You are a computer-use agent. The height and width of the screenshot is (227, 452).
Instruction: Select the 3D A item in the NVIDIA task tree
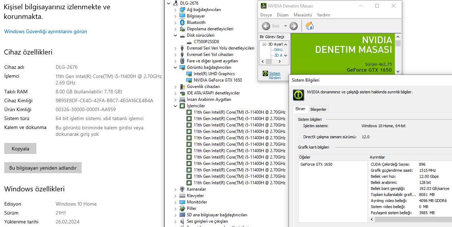(278, 56)
